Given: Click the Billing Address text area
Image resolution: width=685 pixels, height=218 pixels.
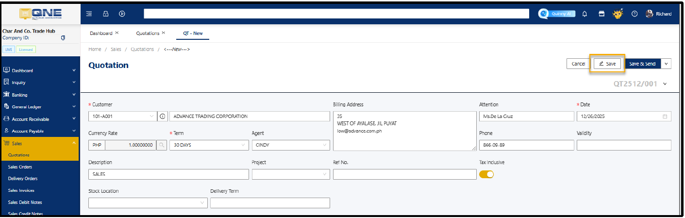Looking at the screenshot, I should point(404,131).
